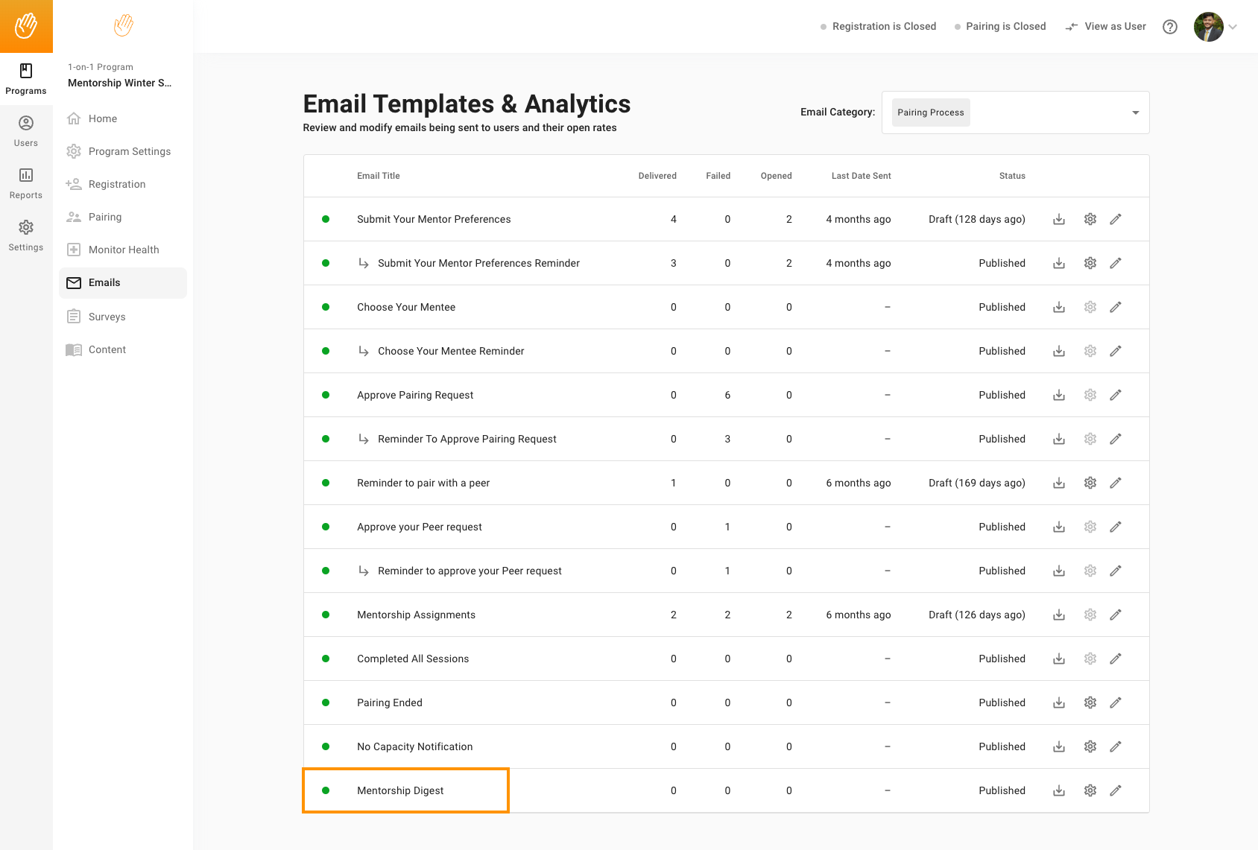Edit the Approve Pairing Request email
Viewport: 1258px width, 850px height.
point(1115,395)
